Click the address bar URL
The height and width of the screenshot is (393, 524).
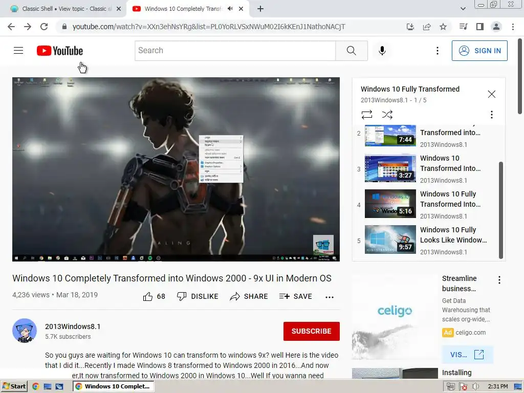click(x=209, y=27)
